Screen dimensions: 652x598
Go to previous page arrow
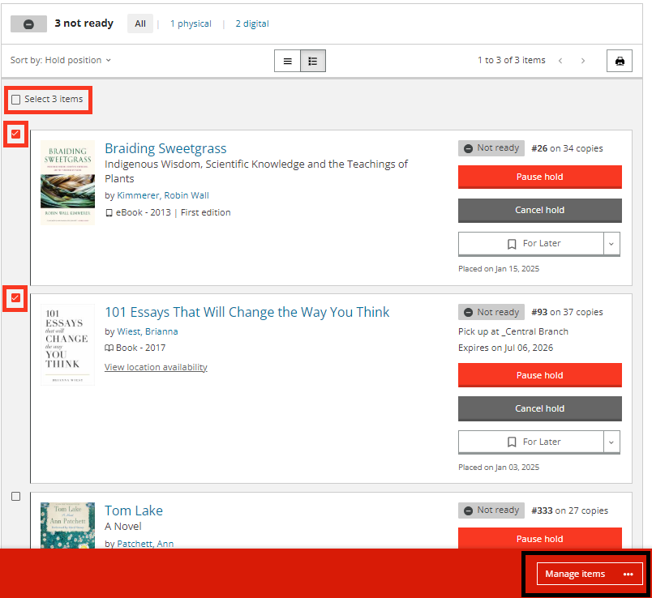[560, 61]
